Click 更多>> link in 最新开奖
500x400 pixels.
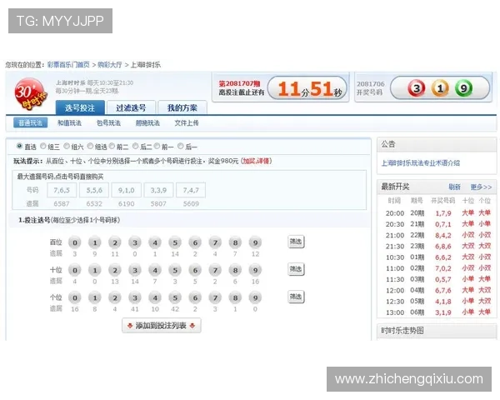481,187
